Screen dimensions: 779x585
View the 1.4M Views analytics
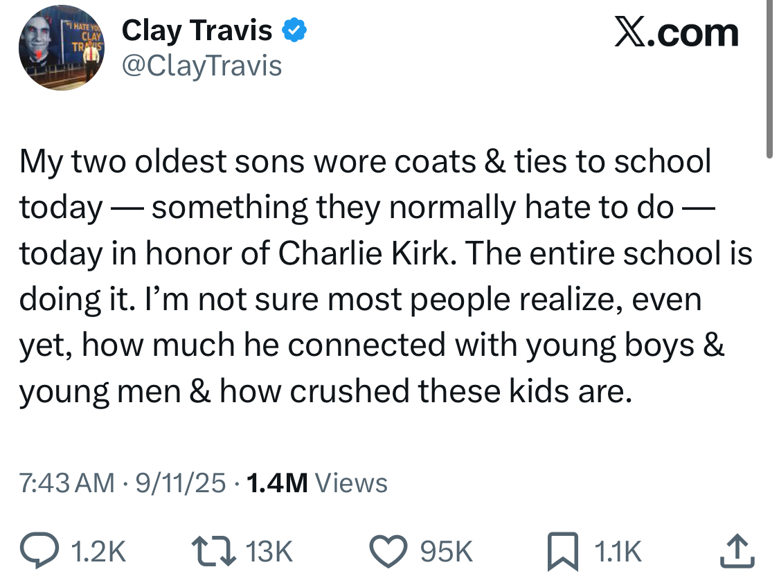316,483
